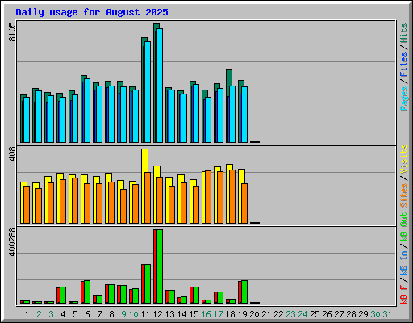The height and width of the screenshot is (323, 413).
Task: Click the green weekend label 16
Action: [x=206, y=314]
